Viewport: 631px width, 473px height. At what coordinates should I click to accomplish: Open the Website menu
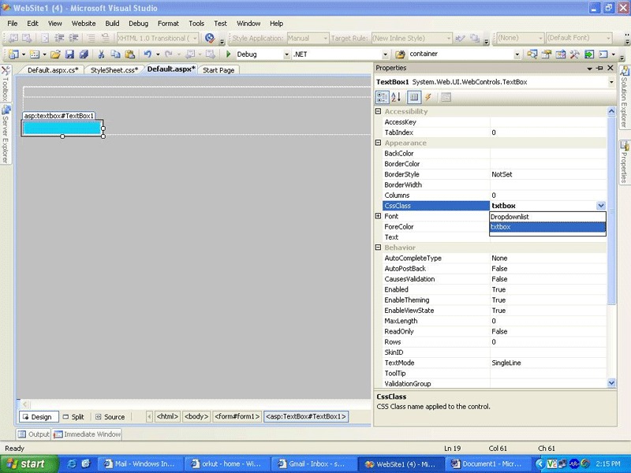[x=83, y=23]
